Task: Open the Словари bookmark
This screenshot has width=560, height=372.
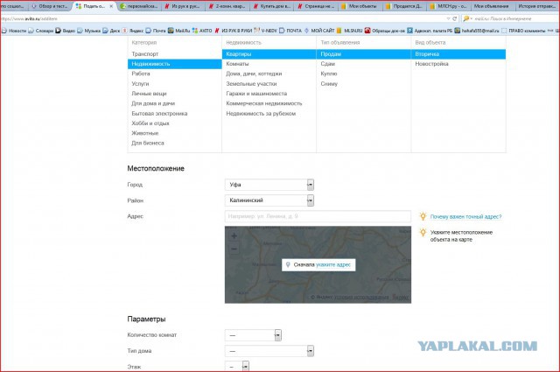Action: [41, 31]
